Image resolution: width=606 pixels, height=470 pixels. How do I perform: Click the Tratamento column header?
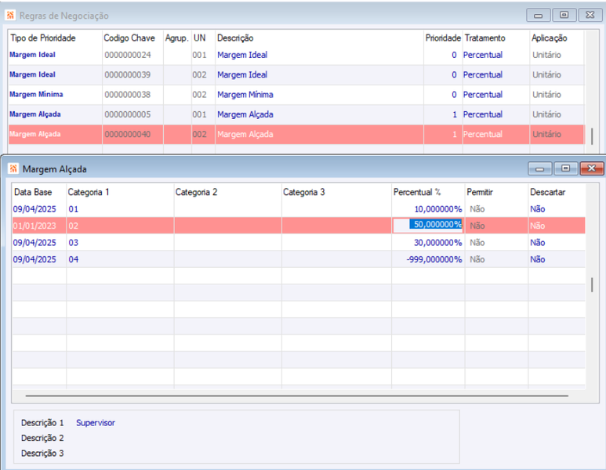tap(484, 38)
